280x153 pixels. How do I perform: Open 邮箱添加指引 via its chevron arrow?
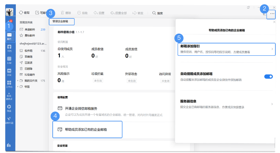point(272,49)
